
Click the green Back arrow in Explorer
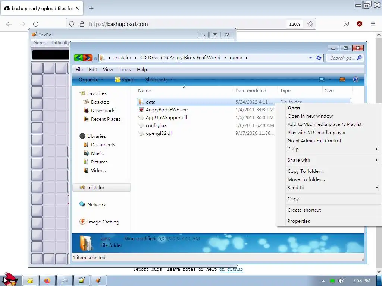point(78,58)
